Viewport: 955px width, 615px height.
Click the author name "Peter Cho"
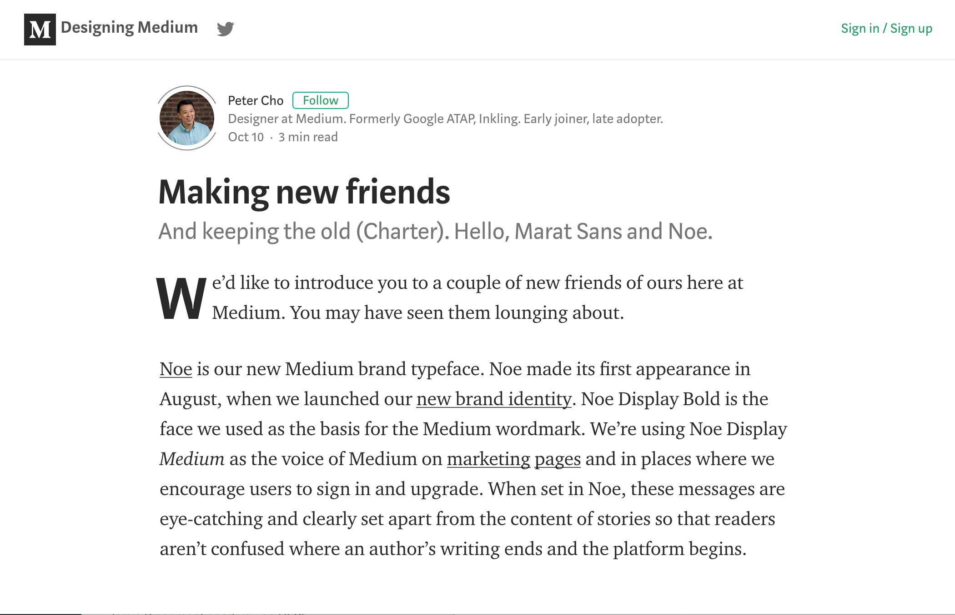tap(256, 100)
